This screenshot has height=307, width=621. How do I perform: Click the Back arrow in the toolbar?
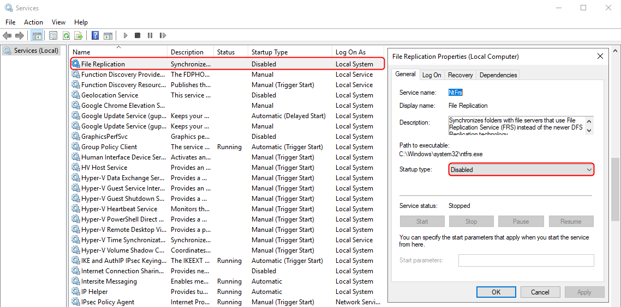click(7, 35)
